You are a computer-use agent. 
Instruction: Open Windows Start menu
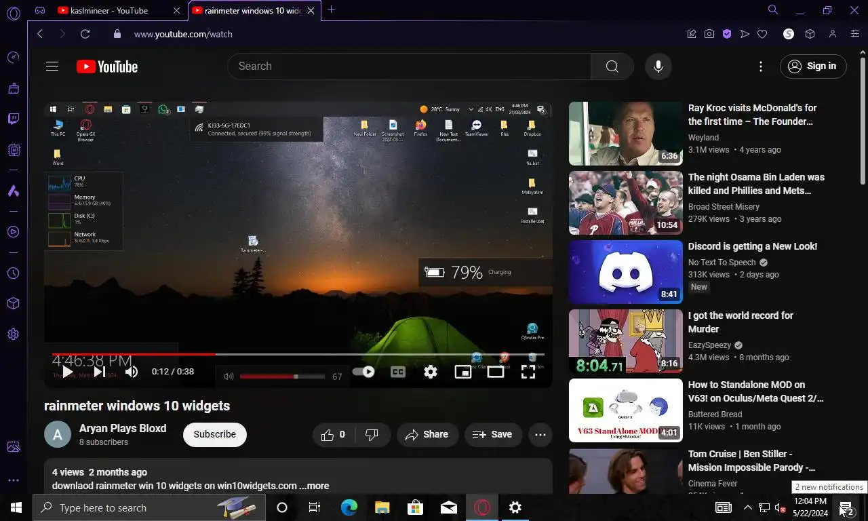[x=16, y=507]
